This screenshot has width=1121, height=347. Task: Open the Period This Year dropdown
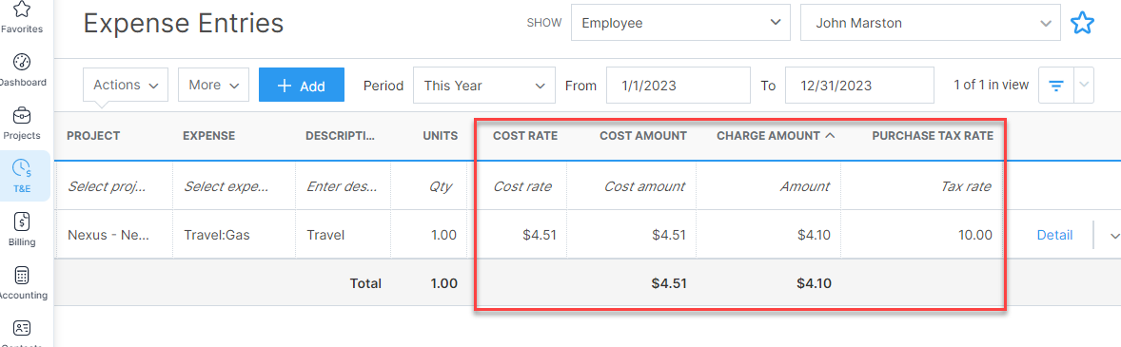pyautogui.click(x=484, y=86)
